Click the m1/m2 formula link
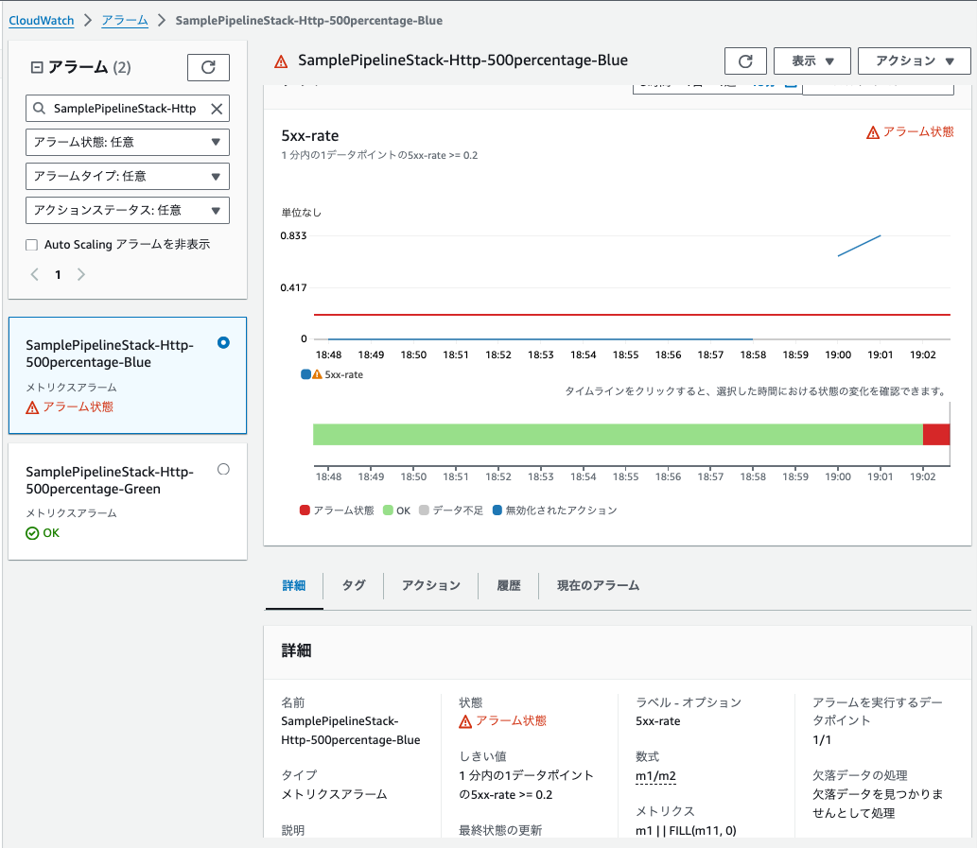977x848 pixels. point(655,776)
